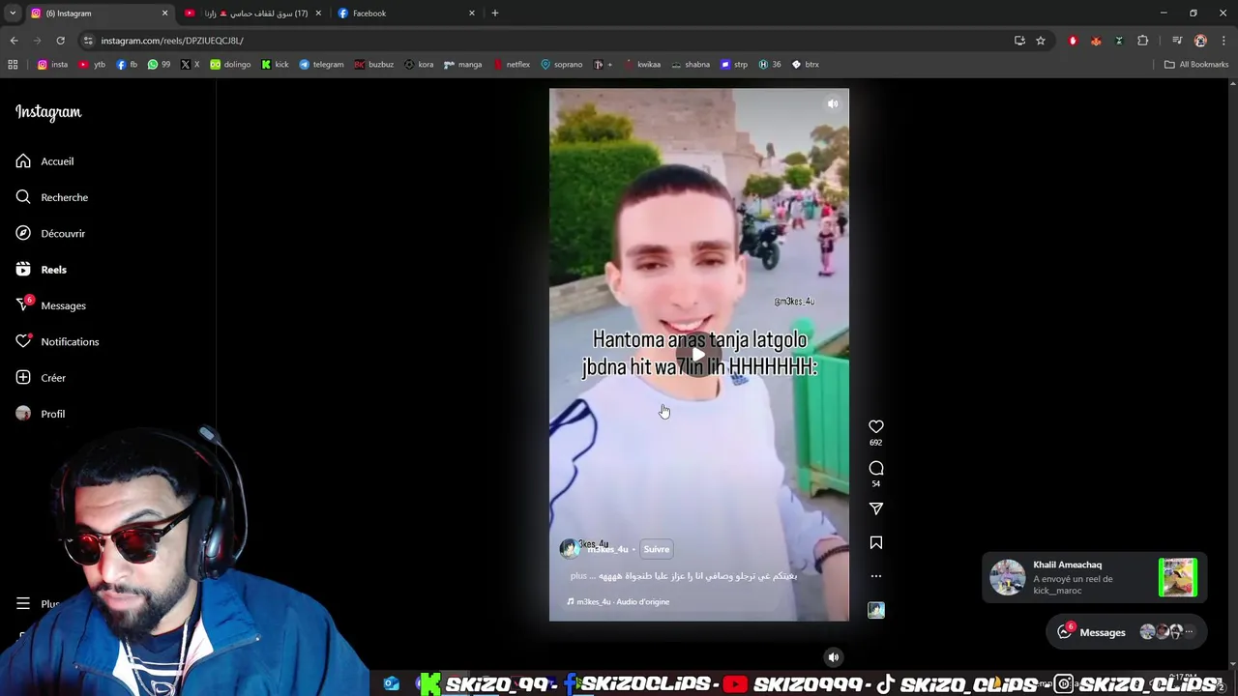Open the shabna bookmark

[x=691, y=65]
